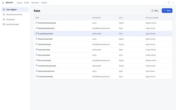The image size is (176, 110).
Task: Click the key icon of the forum.example row
Action: point(37,60)
